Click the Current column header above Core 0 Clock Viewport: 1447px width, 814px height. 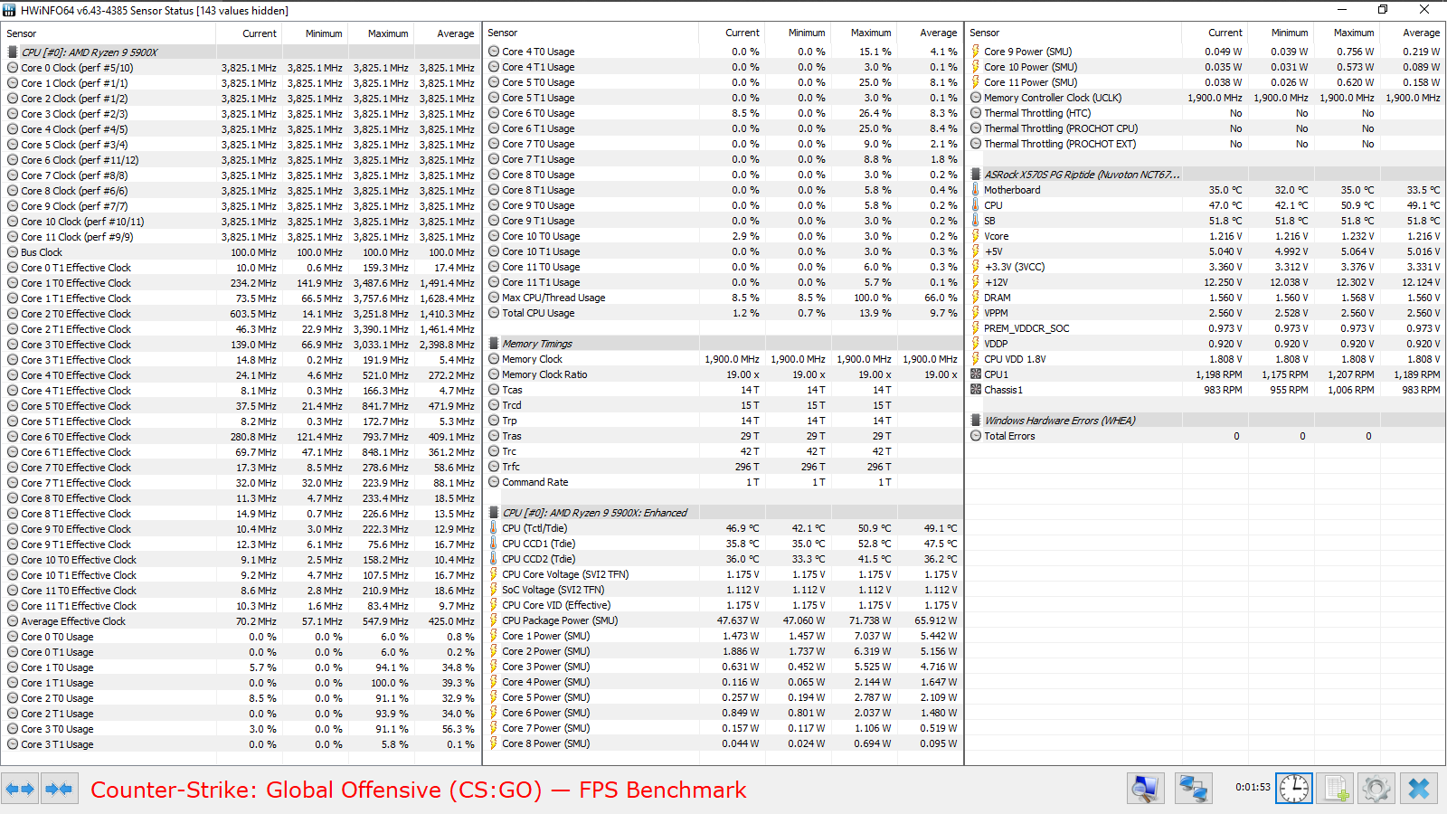(260, 33)
